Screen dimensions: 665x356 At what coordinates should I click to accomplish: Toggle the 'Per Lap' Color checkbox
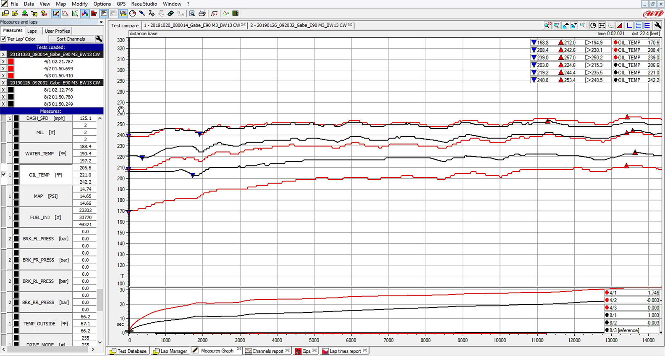tap(4, 39)
